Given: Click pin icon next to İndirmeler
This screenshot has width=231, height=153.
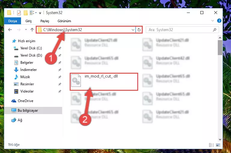Looking at the screenshot, I should pos(60,70).
